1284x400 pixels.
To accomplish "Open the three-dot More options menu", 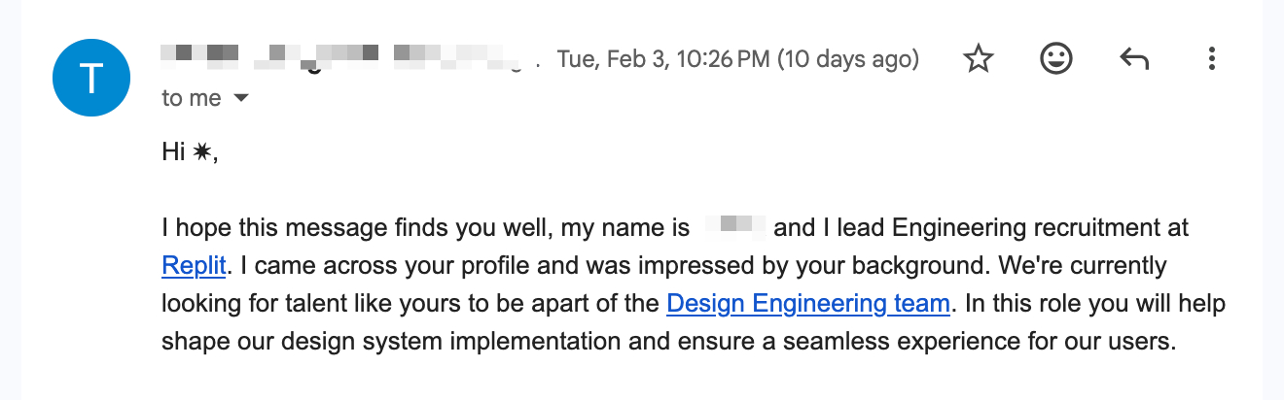I will point(1211,60).
